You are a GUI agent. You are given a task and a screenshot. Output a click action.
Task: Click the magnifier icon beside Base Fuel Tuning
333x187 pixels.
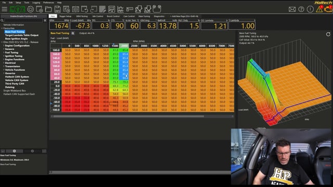73,33
